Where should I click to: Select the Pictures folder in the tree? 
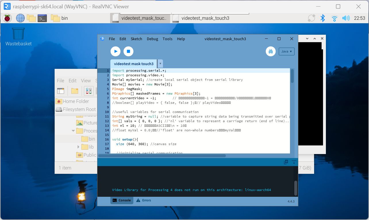[x=87, y=123]
